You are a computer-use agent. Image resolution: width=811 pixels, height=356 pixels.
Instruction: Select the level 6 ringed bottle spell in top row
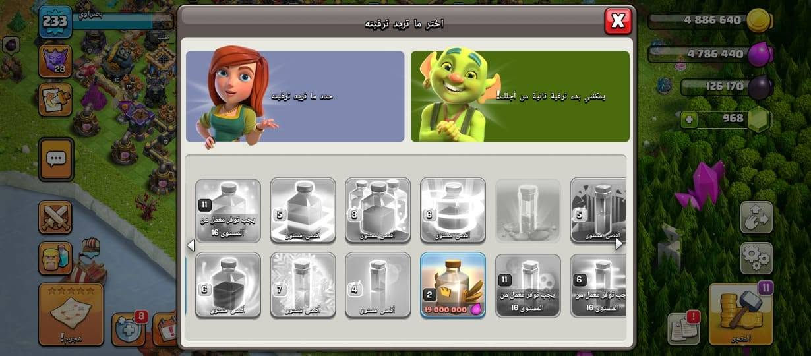pos(453,210)
